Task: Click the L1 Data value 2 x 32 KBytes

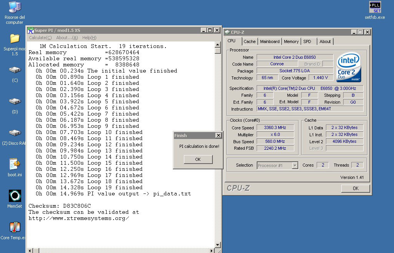Action: 344,127
